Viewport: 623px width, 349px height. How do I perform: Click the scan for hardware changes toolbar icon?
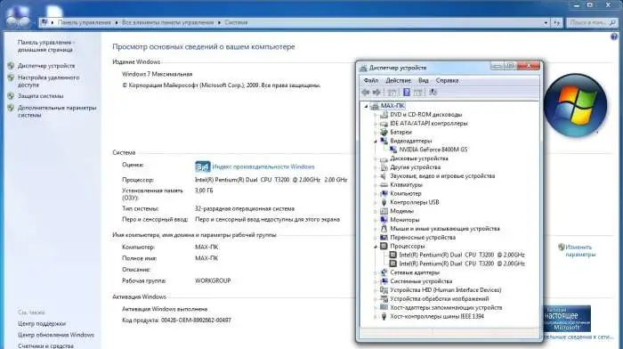[433, 93]
